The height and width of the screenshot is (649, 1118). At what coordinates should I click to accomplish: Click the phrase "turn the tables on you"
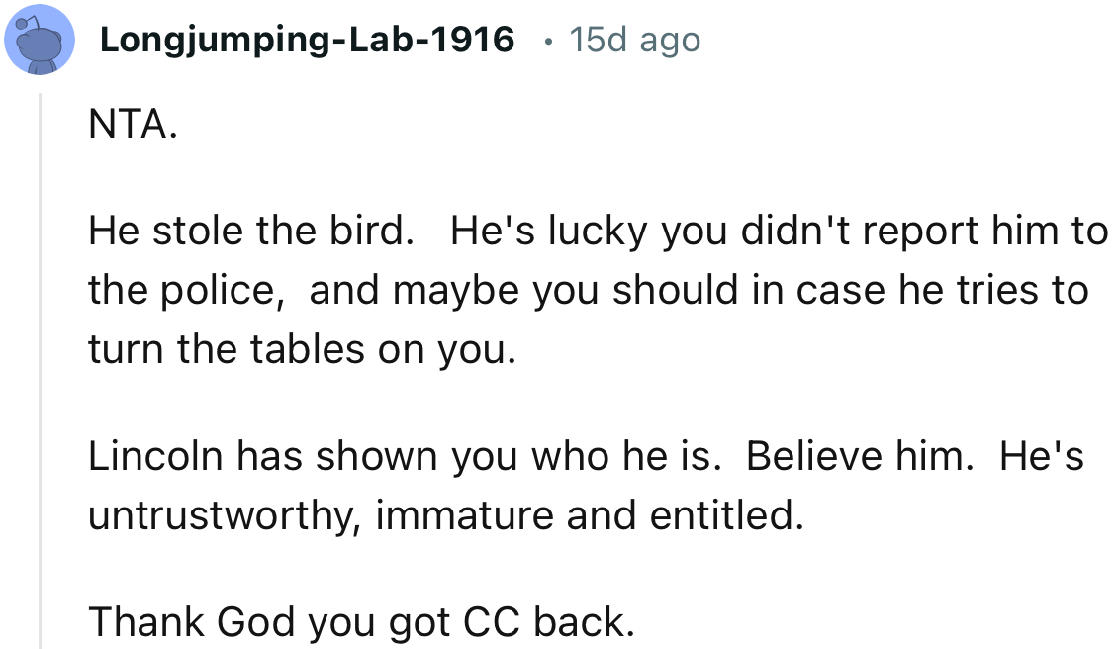click(300, 350)
